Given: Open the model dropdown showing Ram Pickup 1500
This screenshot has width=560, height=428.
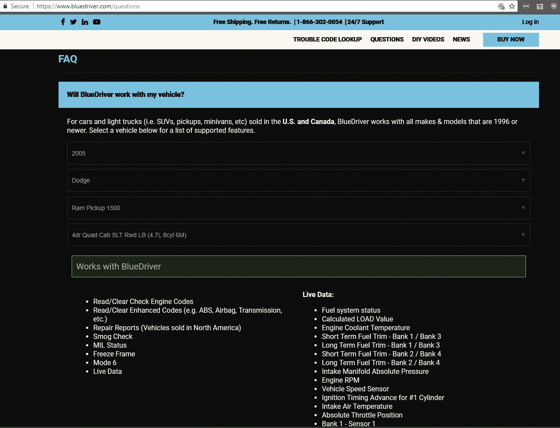Looking at the screenshot, I should [299, 208].
